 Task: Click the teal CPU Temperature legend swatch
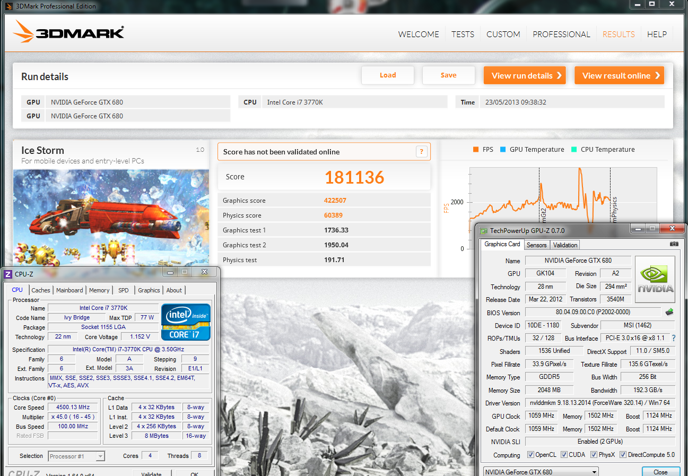(x=574, y=150)
